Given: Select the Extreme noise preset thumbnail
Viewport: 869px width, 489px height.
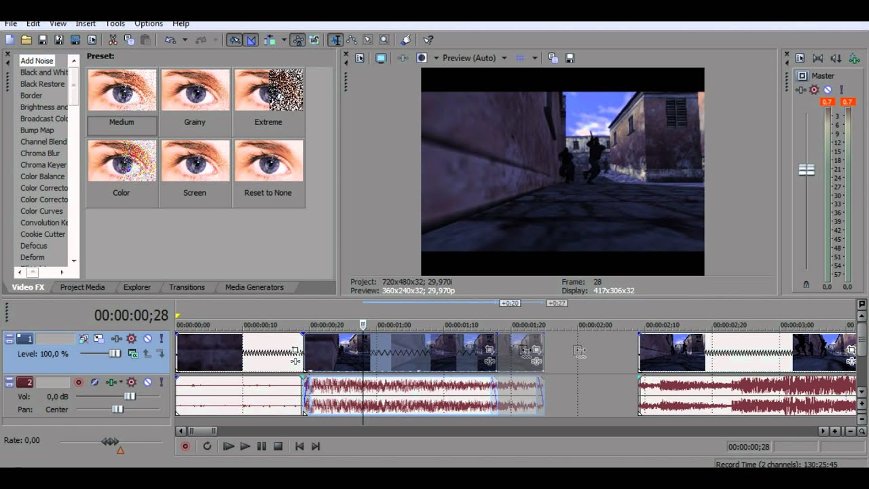Looking at the screenshot, I should (x=269, y=90).
